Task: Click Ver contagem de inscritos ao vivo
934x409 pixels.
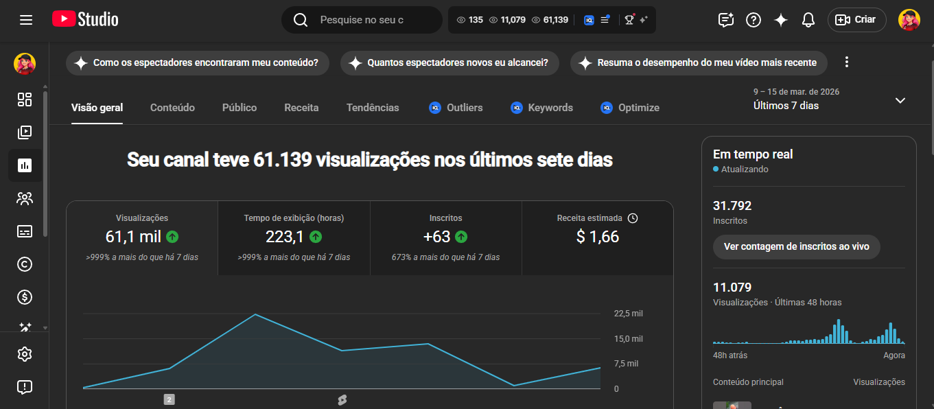Action: [796, 246]
